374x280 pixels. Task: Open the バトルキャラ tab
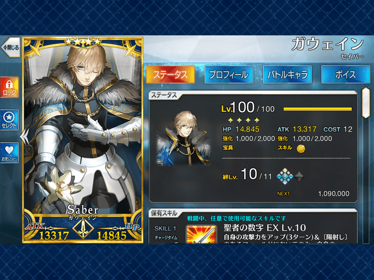pos(288,75)
